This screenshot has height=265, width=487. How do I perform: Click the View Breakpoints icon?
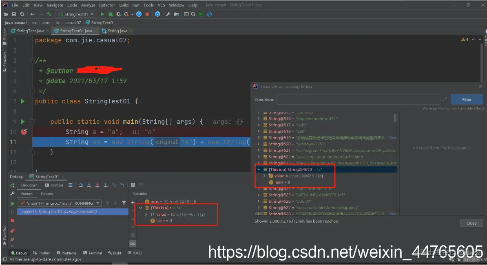point(12,231)
